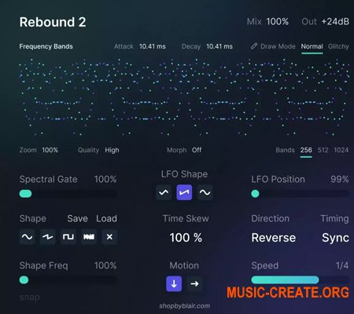Select 1024 bands
The height and width of the screenshot is (314, 354).
click(x=341, y=150)
